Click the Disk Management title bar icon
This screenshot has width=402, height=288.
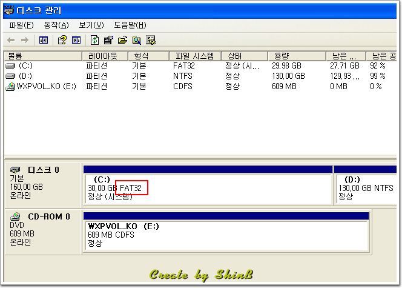(8, 10)
